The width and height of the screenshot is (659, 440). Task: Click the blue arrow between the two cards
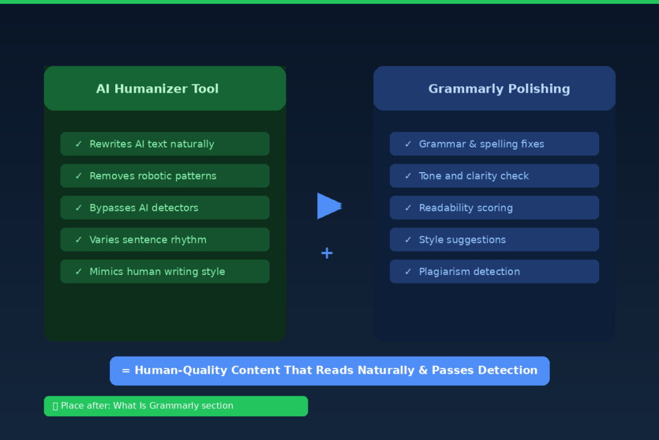tap(329, 205)
